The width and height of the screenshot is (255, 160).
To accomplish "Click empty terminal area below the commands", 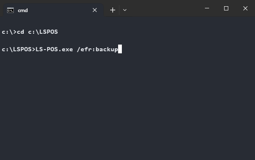I will point(128,105).
